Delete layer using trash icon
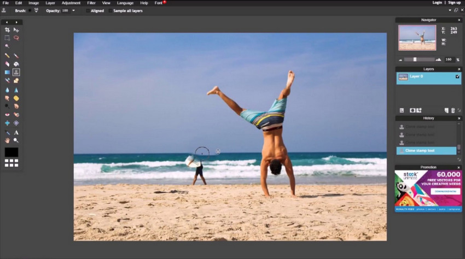The height and width of the screenshot is (259, 465). (x=452, y=110)
